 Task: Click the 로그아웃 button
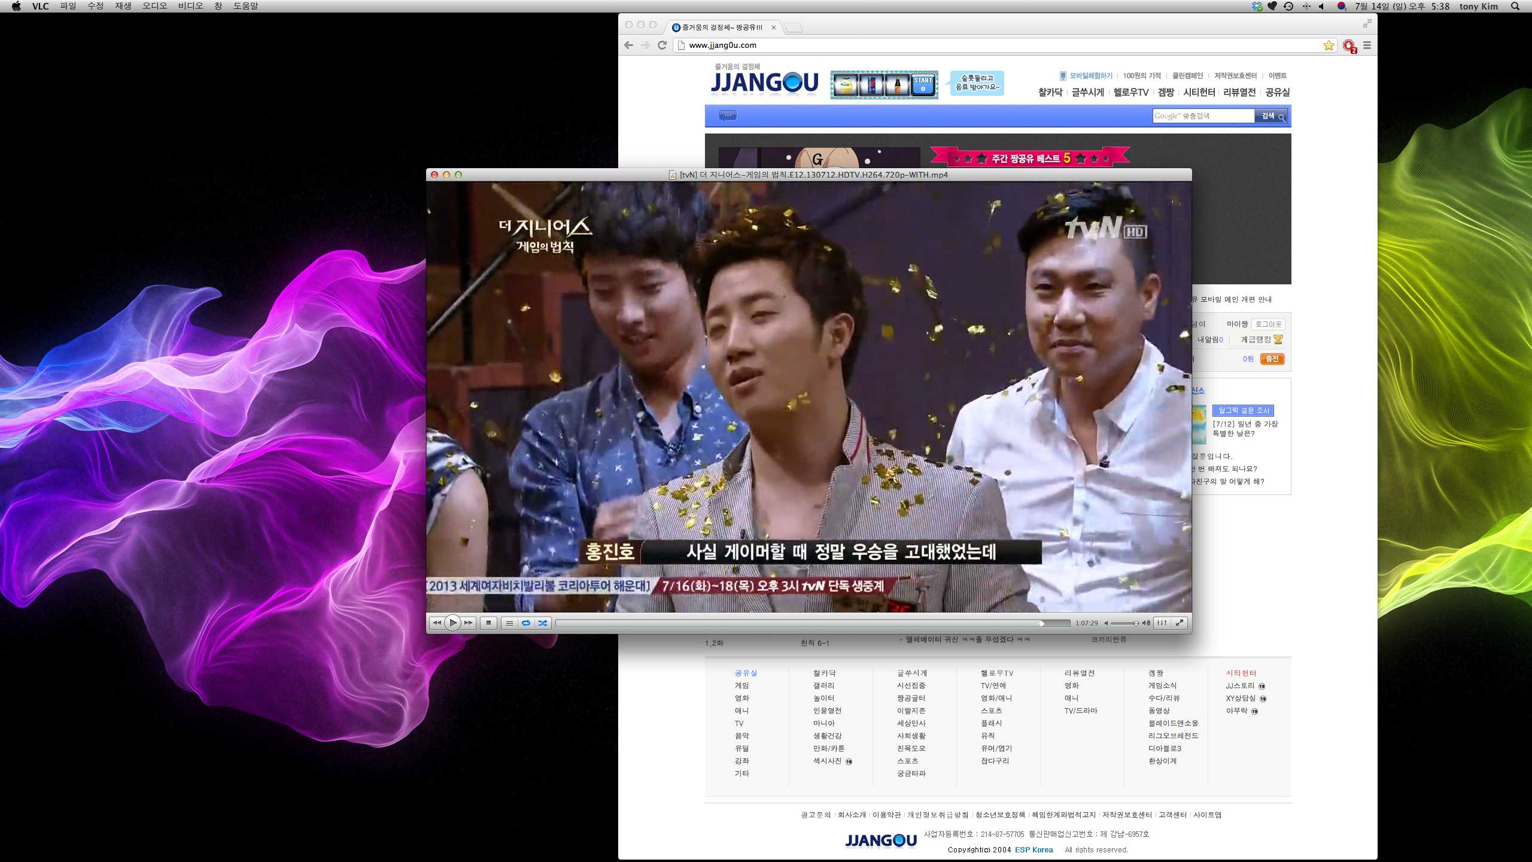(x=1268, y=324)
